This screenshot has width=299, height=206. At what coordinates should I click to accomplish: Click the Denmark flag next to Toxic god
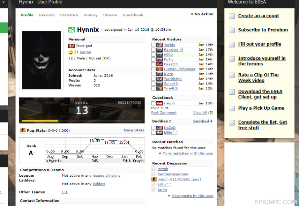71,46
